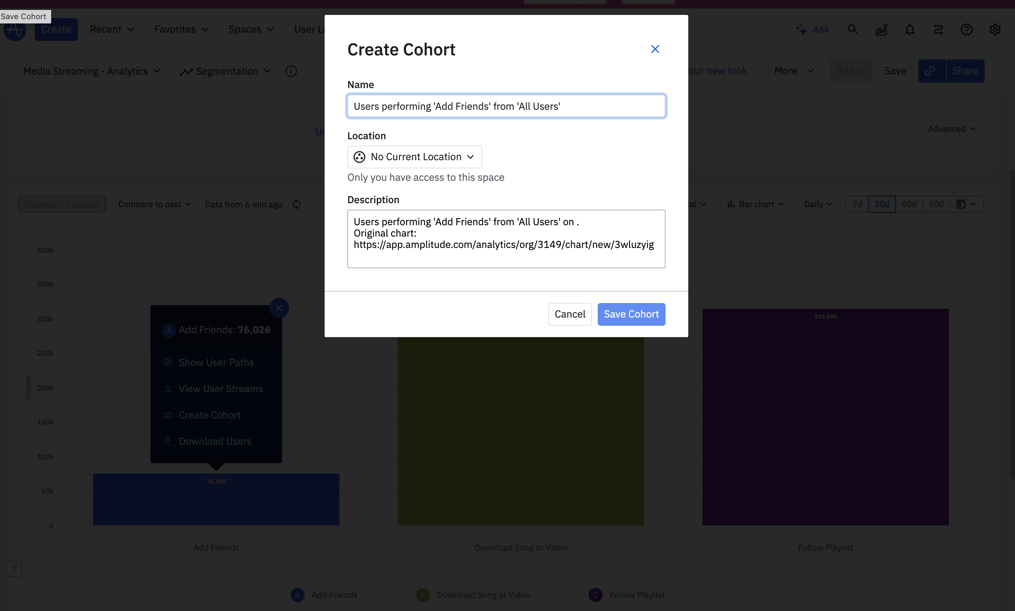Dismiss the Add Friends tooltip popup

279,308
